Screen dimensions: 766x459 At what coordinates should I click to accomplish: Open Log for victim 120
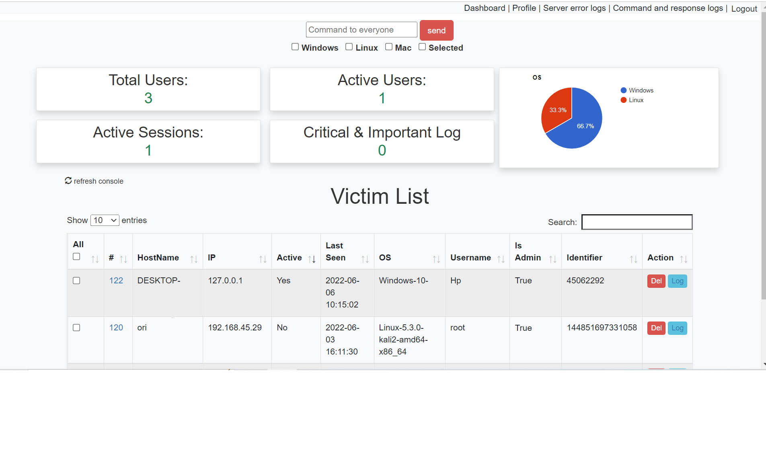[678, 328]
